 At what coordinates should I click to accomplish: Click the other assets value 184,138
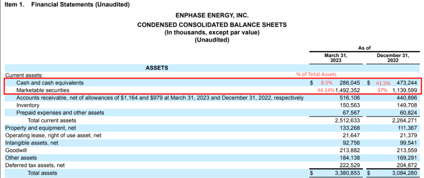tap(349, 158)
